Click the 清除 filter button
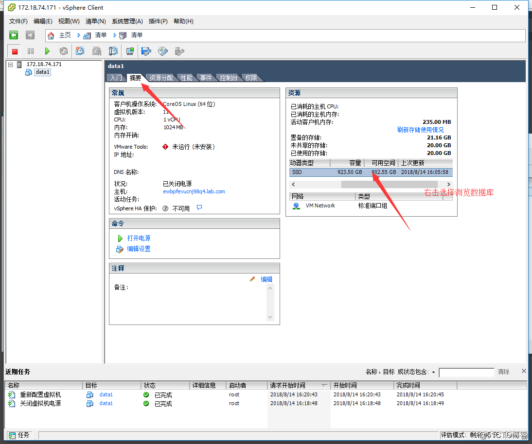This screenshot has height=444, width=532. [503, 372]
